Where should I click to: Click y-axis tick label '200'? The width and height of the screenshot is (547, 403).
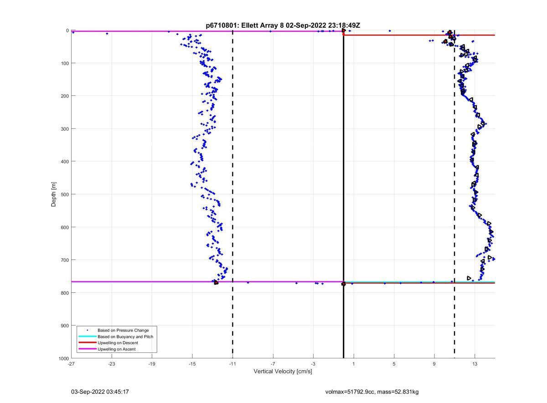coord(65,96)
